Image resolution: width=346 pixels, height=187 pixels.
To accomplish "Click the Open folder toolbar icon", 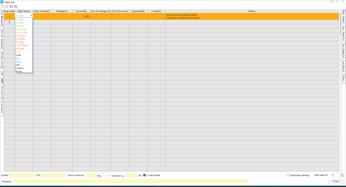I will pyautogui.click(x=7, y=6).
